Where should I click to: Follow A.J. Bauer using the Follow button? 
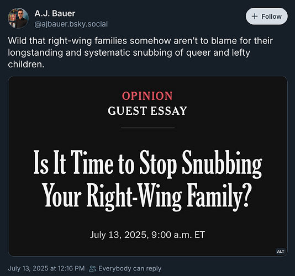click(x=267, y=17)
